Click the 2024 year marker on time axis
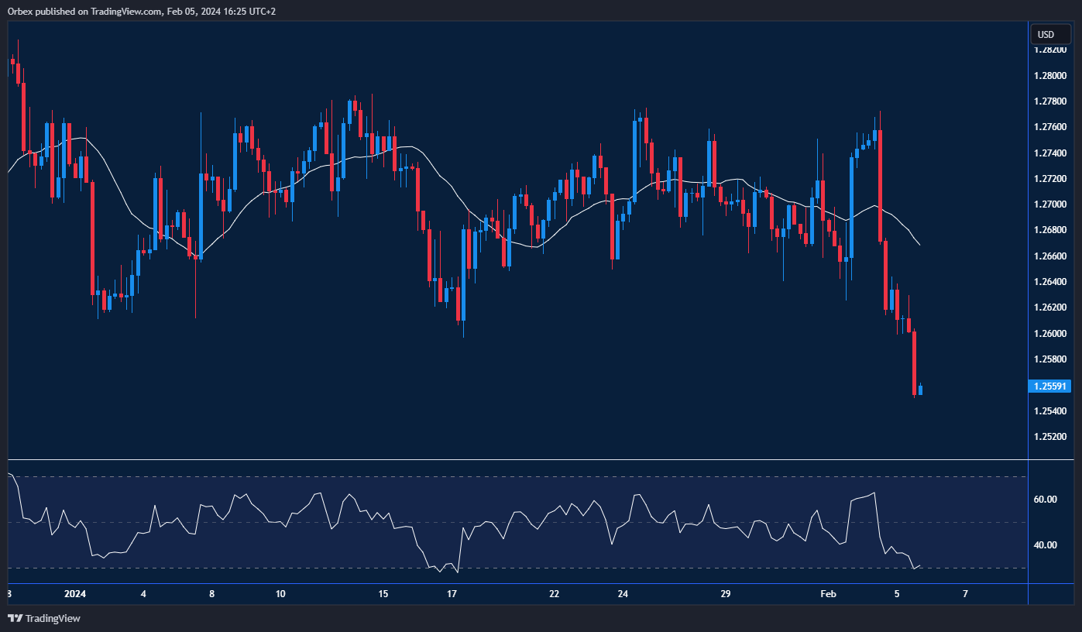Viewport: 1082px width, 632px height. click(74, 594)
